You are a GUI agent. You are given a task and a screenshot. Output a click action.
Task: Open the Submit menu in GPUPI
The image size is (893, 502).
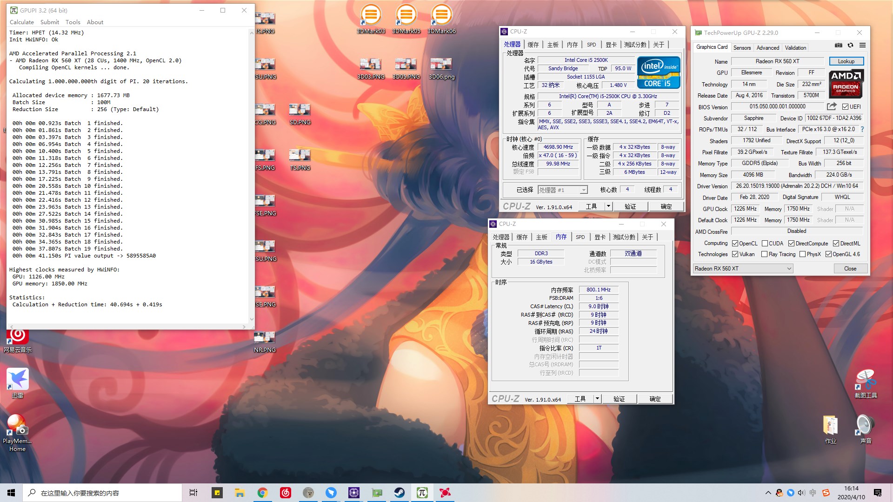[x=50, y=22]
